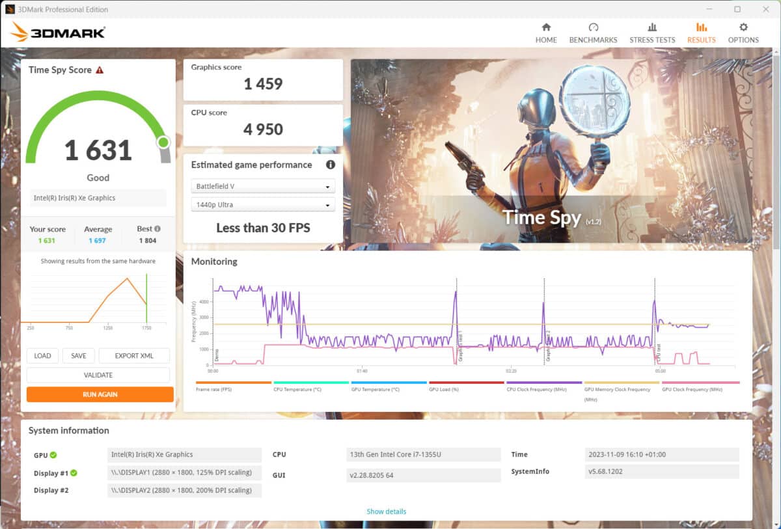Click the Average score 1 697

[98, 240]
